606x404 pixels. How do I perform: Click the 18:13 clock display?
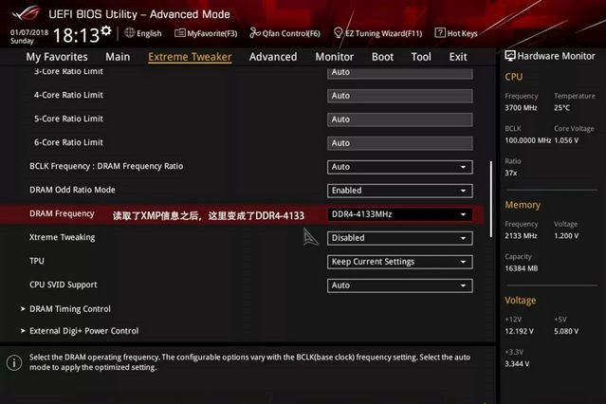coord(76,36)
